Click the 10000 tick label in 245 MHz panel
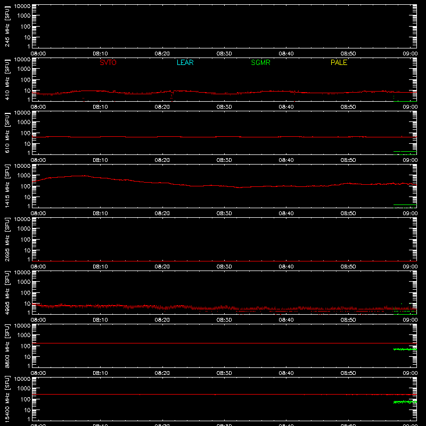The image size is (426, 426). tap(22, 6)
